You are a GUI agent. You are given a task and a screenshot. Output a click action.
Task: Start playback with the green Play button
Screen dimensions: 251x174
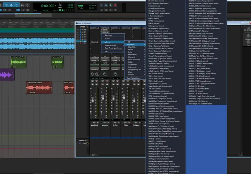click(x=111, y=5)
